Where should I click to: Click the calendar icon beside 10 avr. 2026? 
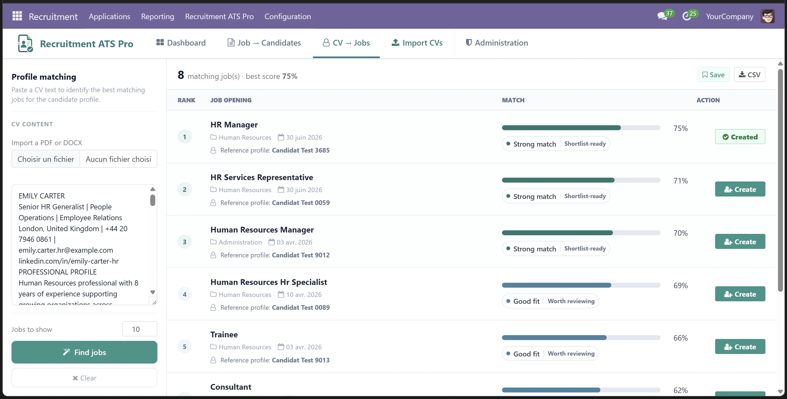pyautogui.click(x=281, y=295)
